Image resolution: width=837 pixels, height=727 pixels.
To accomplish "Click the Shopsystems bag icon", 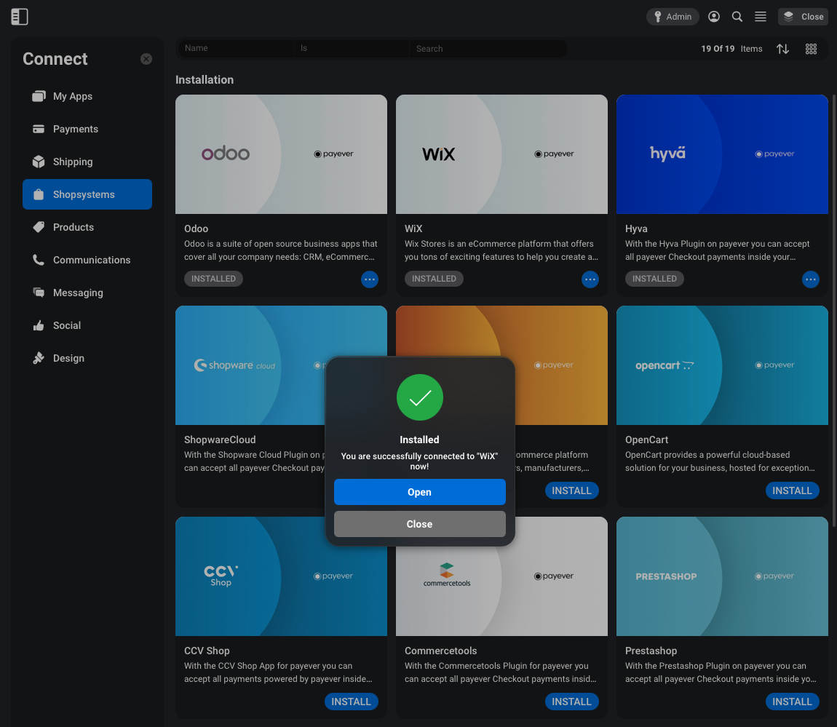I will click(x=39, y=194).
